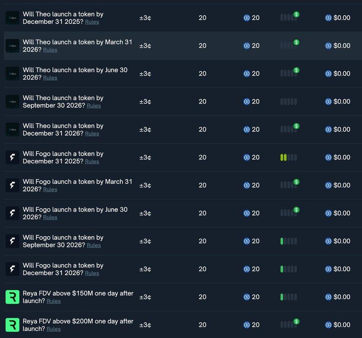Click reward level bars on Theo September 2026 row
The image size is (362, 338).
(x=288, y=102)
